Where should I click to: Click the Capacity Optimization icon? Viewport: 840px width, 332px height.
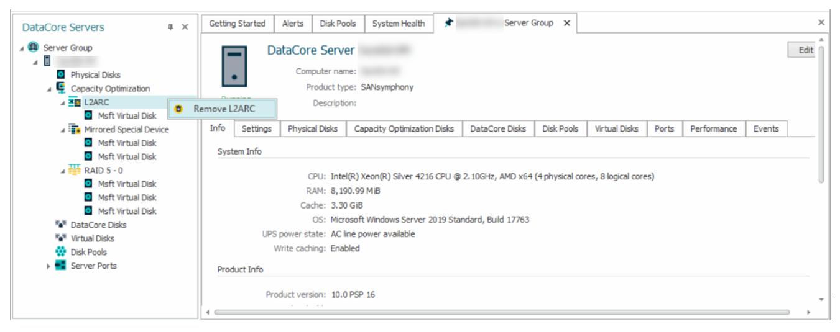click(61, 89)
